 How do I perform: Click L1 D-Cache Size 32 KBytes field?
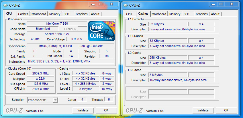pos(168,24)
